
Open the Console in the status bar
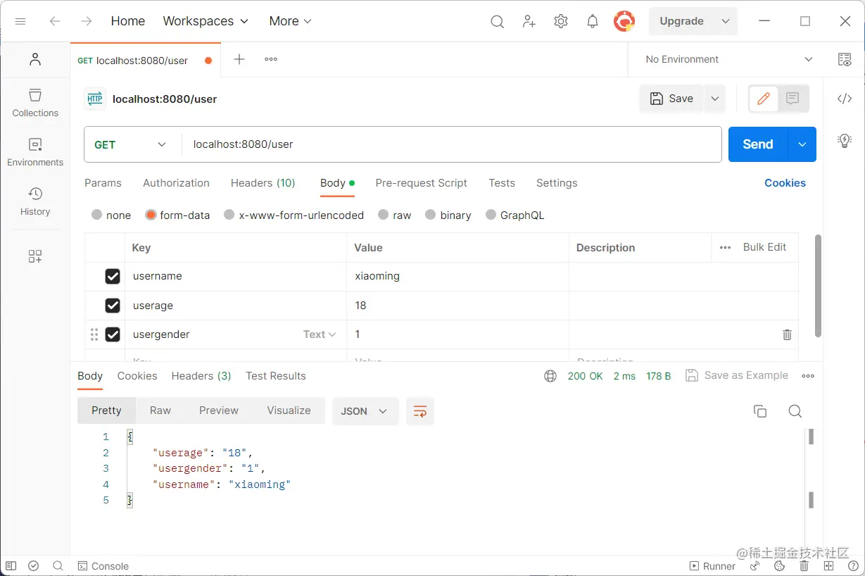coord(103,566)
